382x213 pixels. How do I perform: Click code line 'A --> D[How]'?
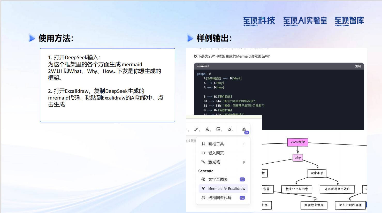pos(214,88)
